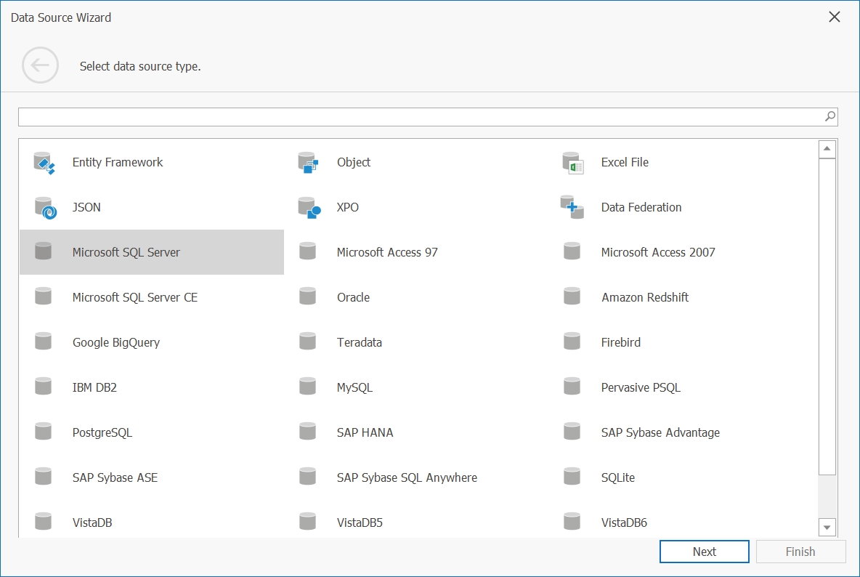Focus the data source search field
The width and height of the screenshot is (860, 577).
click(428, 117)
